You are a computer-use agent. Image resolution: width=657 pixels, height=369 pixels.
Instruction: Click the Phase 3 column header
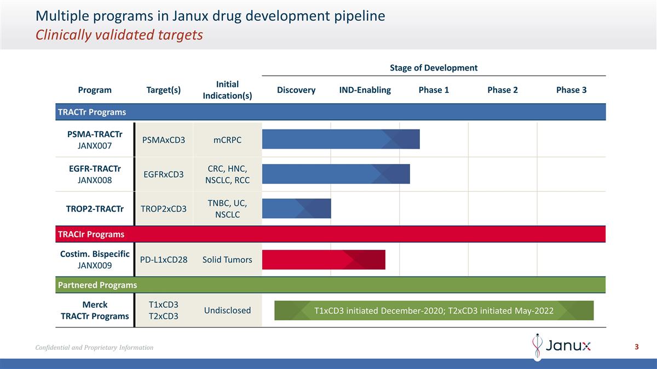571,90
